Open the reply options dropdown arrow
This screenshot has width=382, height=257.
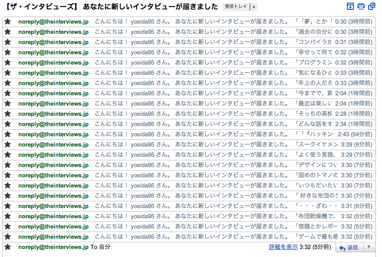tap(369, 247)
